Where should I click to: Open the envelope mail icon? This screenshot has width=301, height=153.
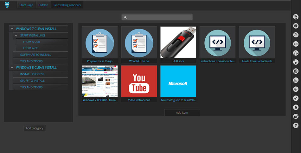point(296,44)
